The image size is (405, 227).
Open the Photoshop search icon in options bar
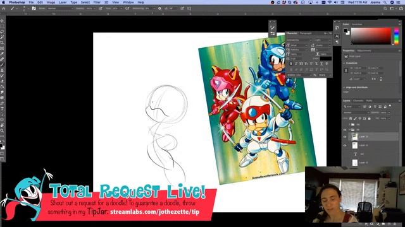coord(385,8)
